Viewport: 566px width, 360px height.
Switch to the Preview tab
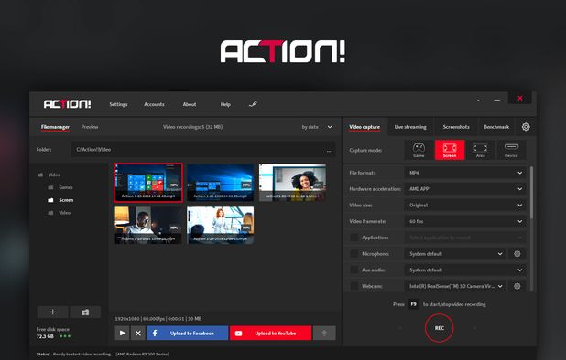point(90,127)
